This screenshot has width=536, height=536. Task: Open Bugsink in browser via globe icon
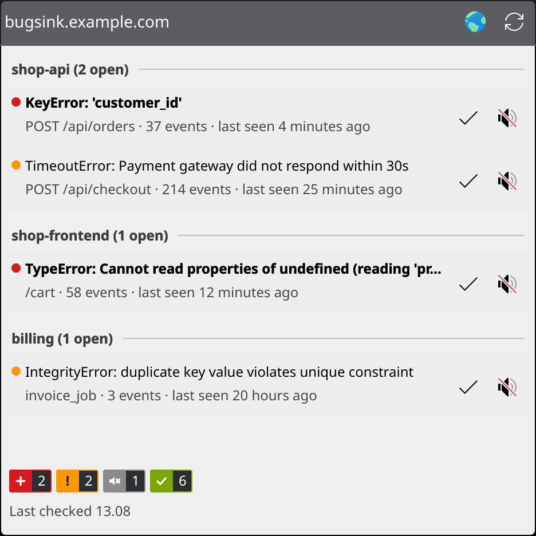click(x=475, y=22)
